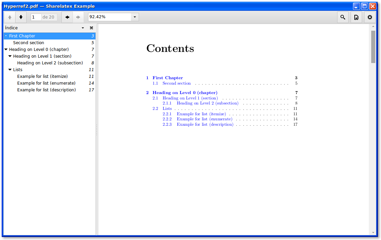The height and width of the screenshot is (240, 381).
Task: Follow Heading on Level 0 (chapter) link
Action: [185, 93]
